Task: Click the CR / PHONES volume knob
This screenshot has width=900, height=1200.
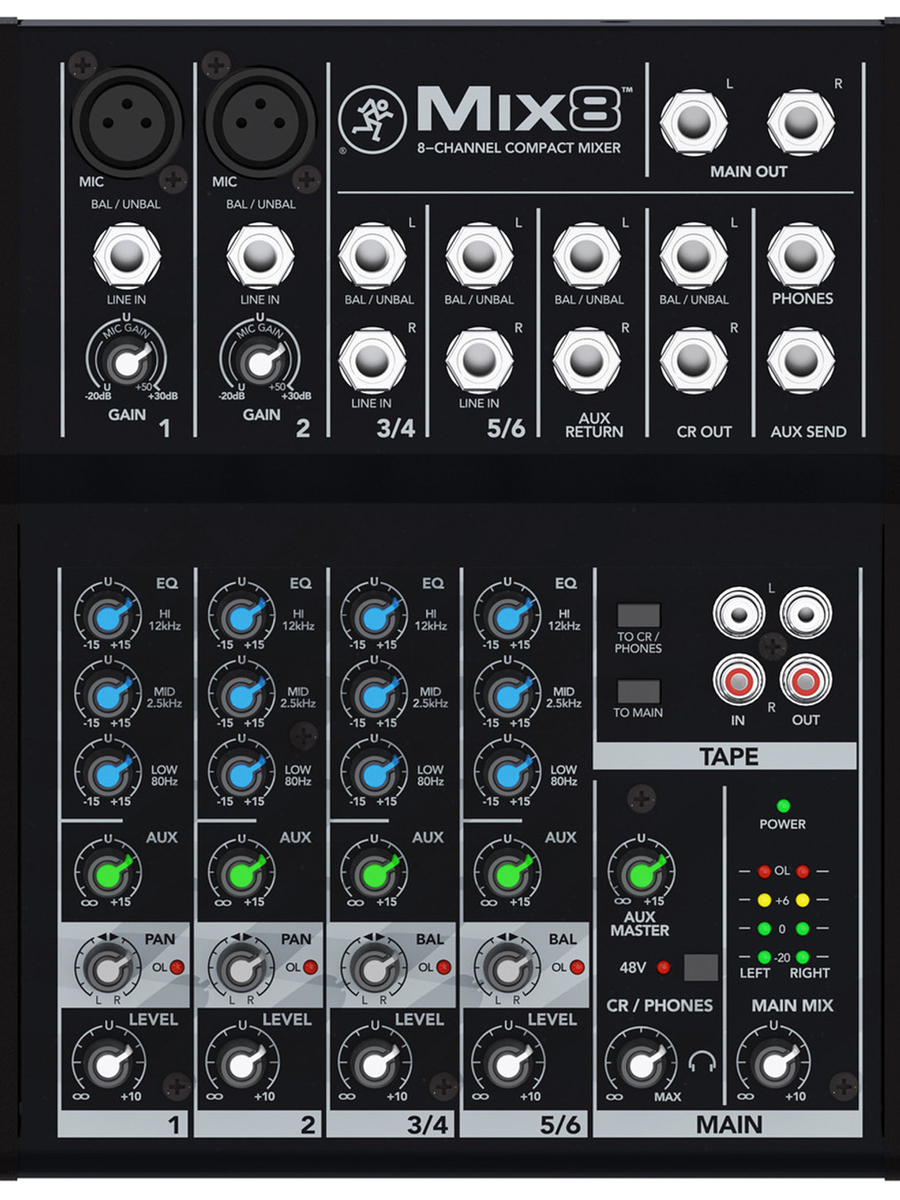Action: click(641, 1064)
